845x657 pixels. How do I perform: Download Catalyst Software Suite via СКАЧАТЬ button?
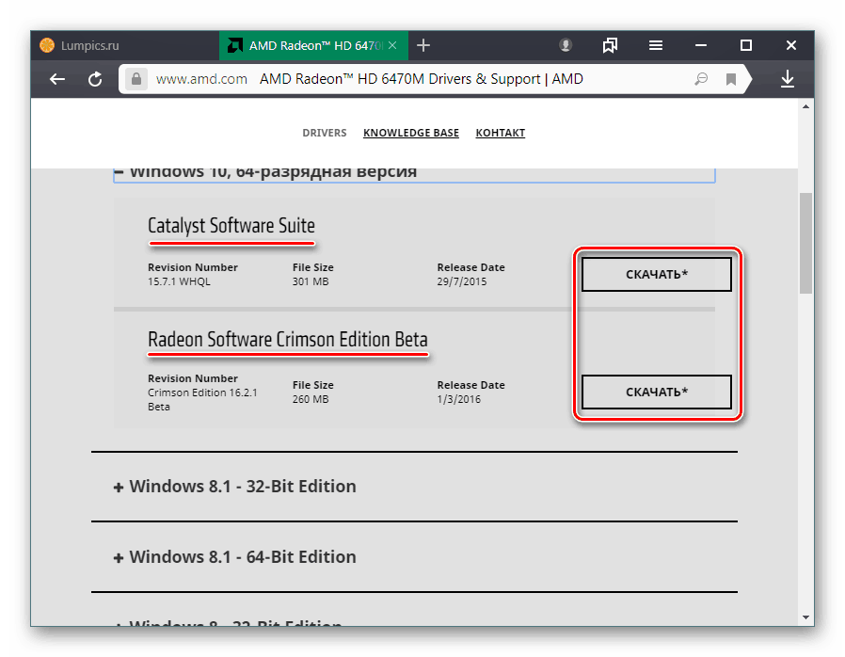click(x=657, y=274)
